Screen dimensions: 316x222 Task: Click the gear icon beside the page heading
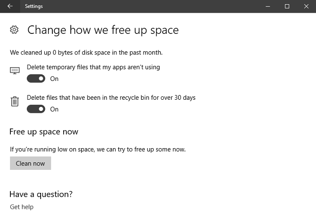14,30
